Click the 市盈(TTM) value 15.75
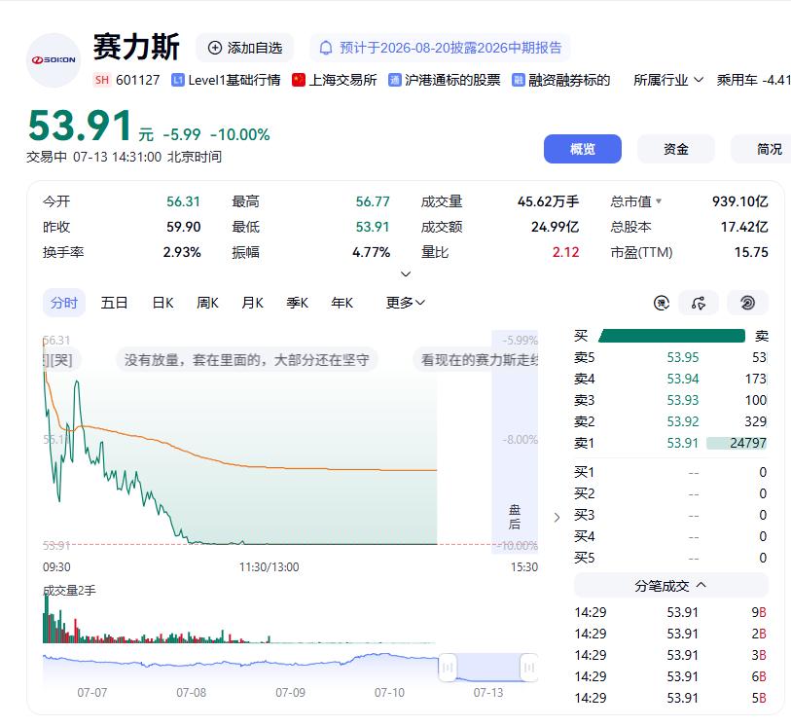 click(751, 252)
